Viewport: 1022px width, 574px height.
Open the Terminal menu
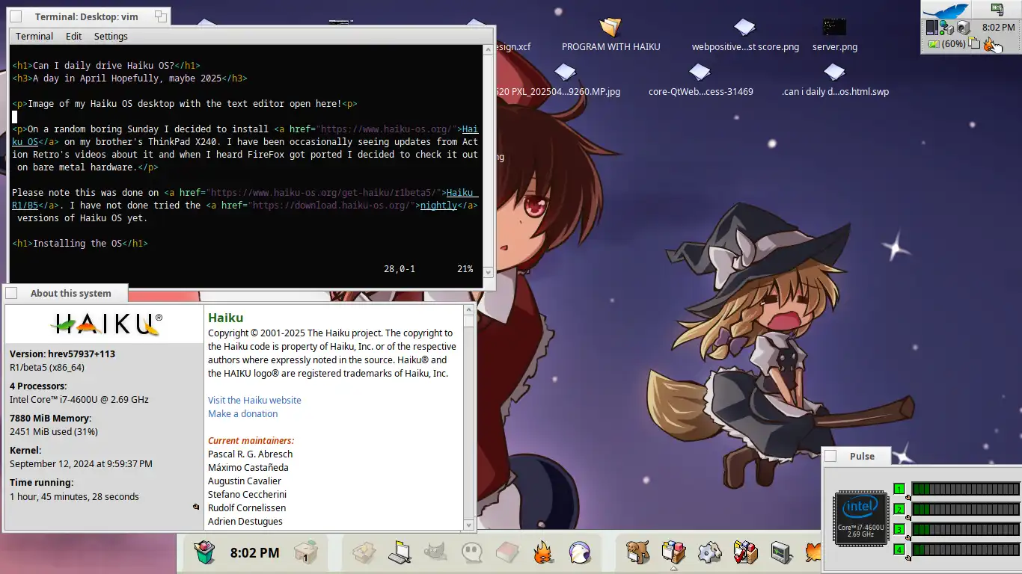coord(34,36)
